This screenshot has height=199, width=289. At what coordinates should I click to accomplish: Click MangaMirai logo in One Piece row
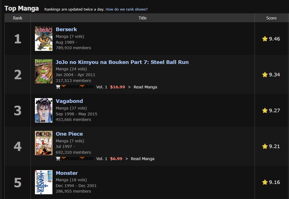[x=77, y=158]
